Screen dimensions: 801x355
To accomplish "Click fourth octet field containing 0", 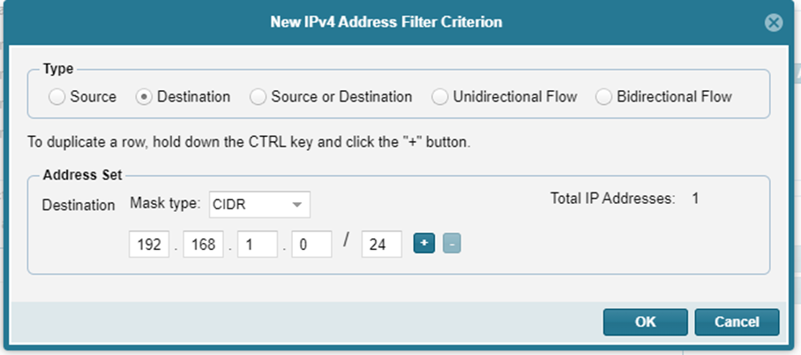I will pyautogui.click(x=311, y=245).
